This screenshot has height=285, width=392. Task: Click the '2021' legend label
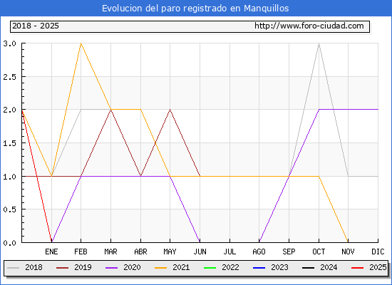tap(181, 267)
